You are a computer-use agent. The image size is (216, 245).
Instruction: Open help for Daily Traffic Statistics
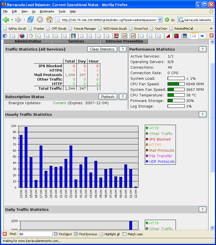(202, 209)
